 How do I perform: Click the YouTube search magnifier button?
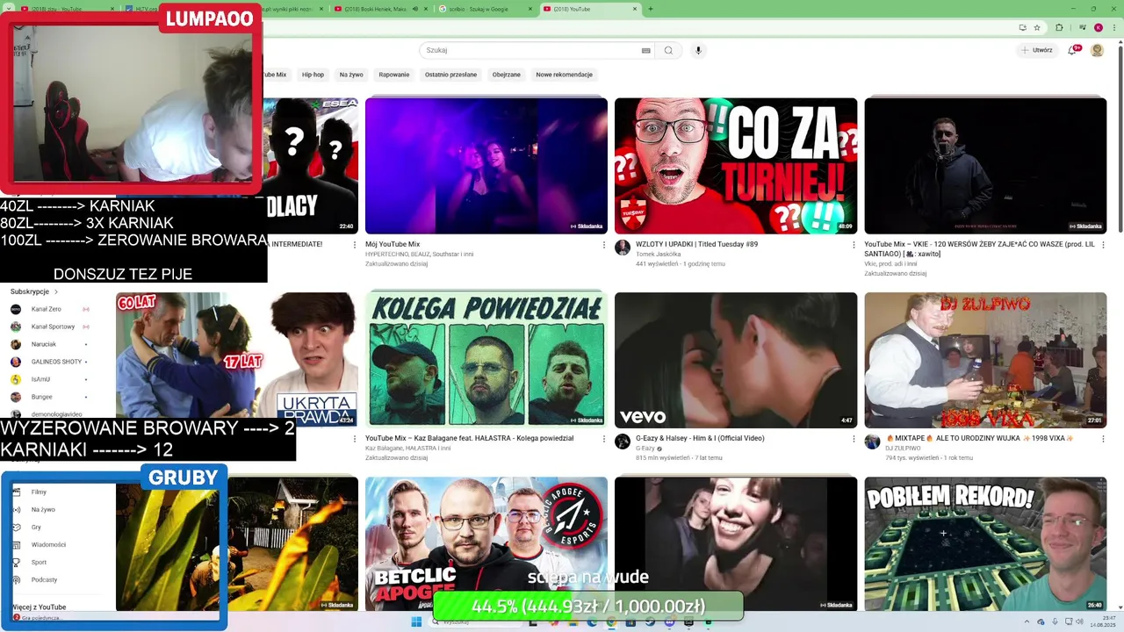click(668, 50)
